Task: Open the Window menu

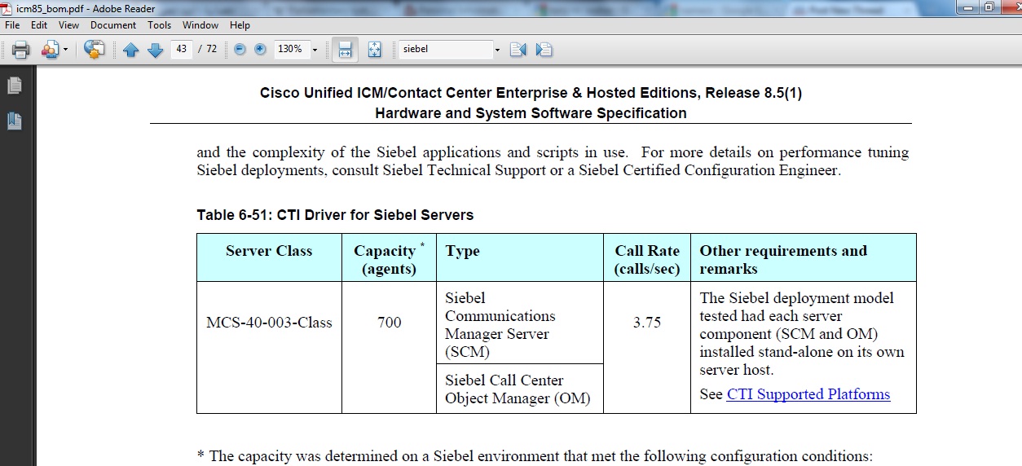Action: 200,25
